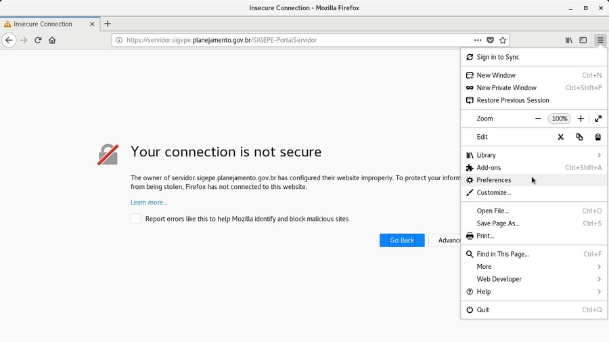
Task: Bookmark this page with star icon
Action: tap(503, 40)
